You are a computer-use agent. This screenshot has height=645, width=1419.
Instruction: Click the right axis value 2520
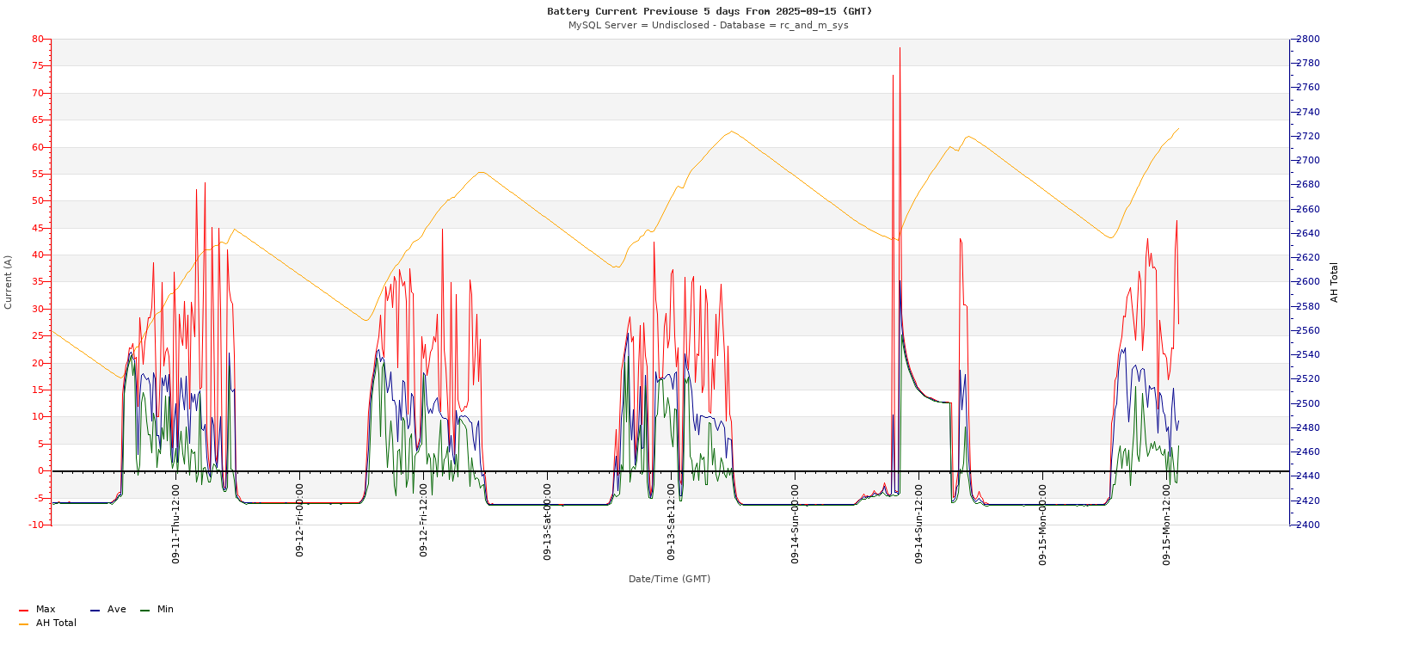(1308, 378)
